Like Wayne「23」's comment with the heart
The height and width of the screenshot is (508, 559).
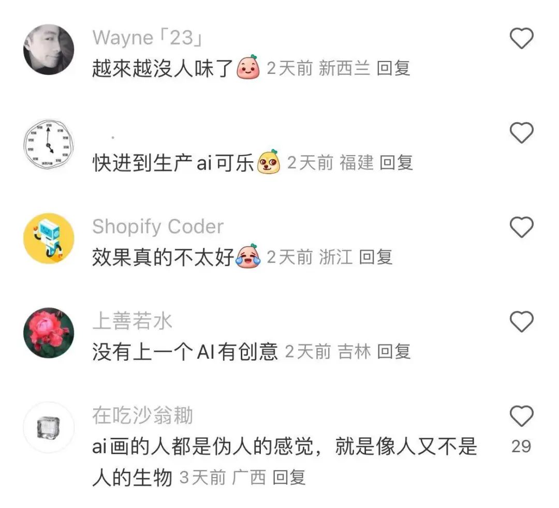[522, 38]
